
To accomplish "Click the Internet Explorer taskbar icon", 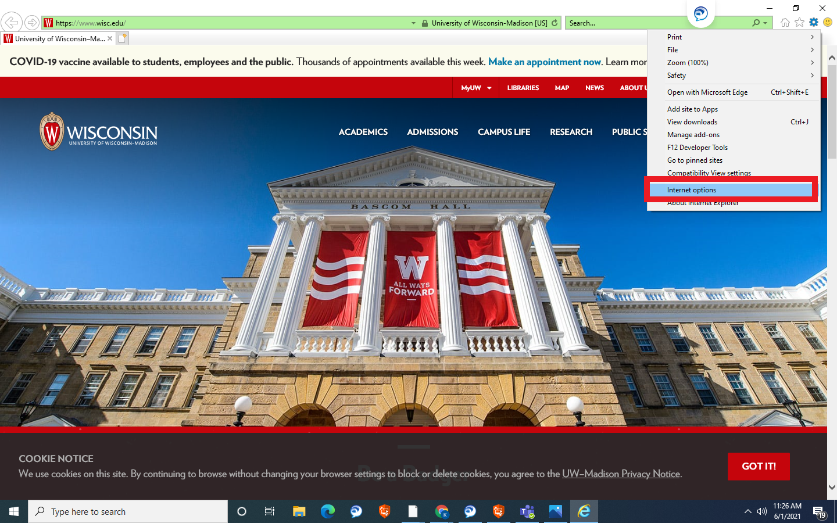I will coord(584,511).
